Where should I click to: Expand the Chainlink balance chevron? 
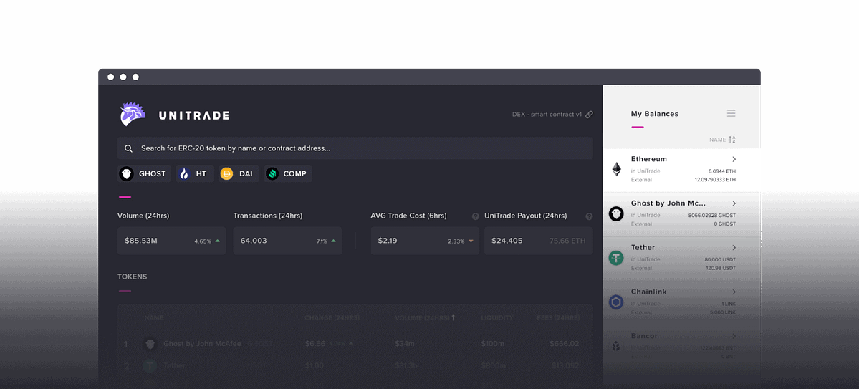click(x=734, y=292)
